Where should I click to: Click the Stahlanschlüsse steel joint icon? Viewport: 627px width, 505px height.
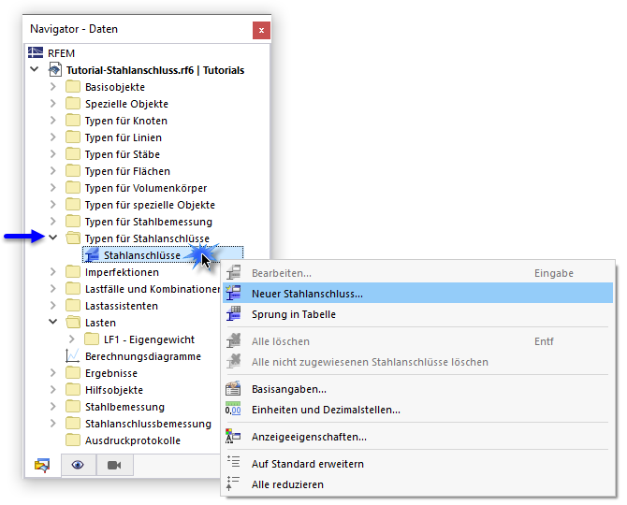click(92, 255)
